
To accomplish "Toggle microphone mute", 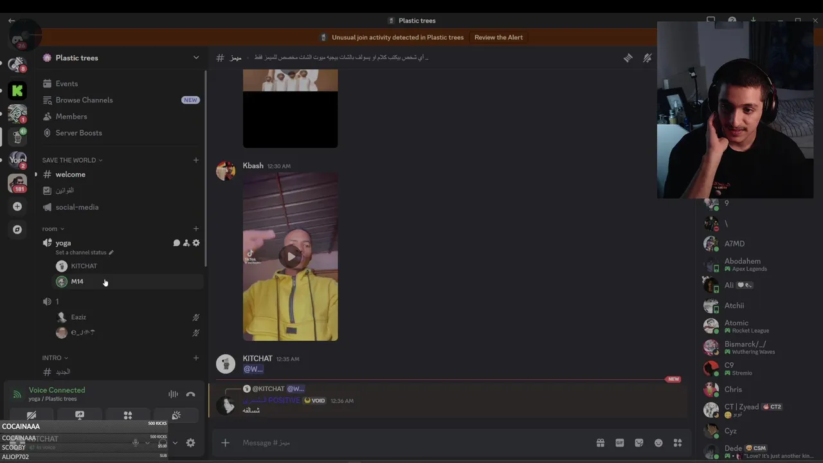I will coord(136,442).
